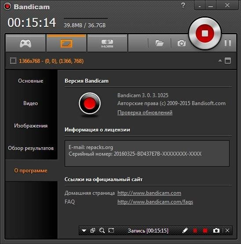The width and height of the screenshot is (241, 244).
Task: Open help via the question mark
Action: 183,5
